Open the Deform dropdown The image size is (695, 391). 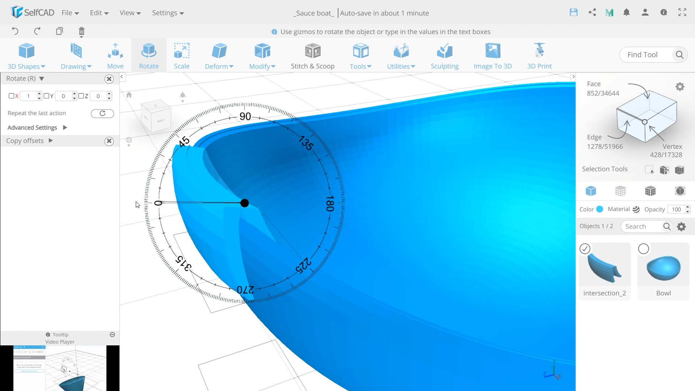pyautogui.click(x=219, y=56)
